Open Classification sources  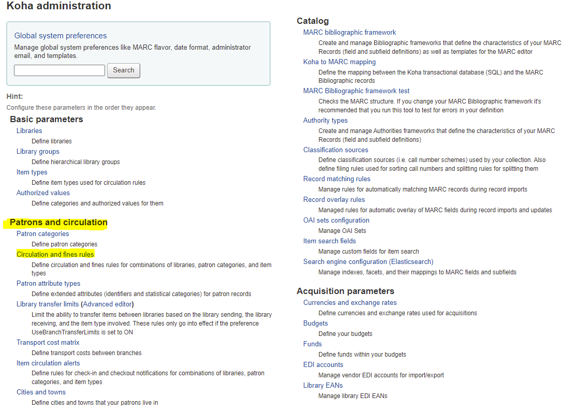(336, 150)
